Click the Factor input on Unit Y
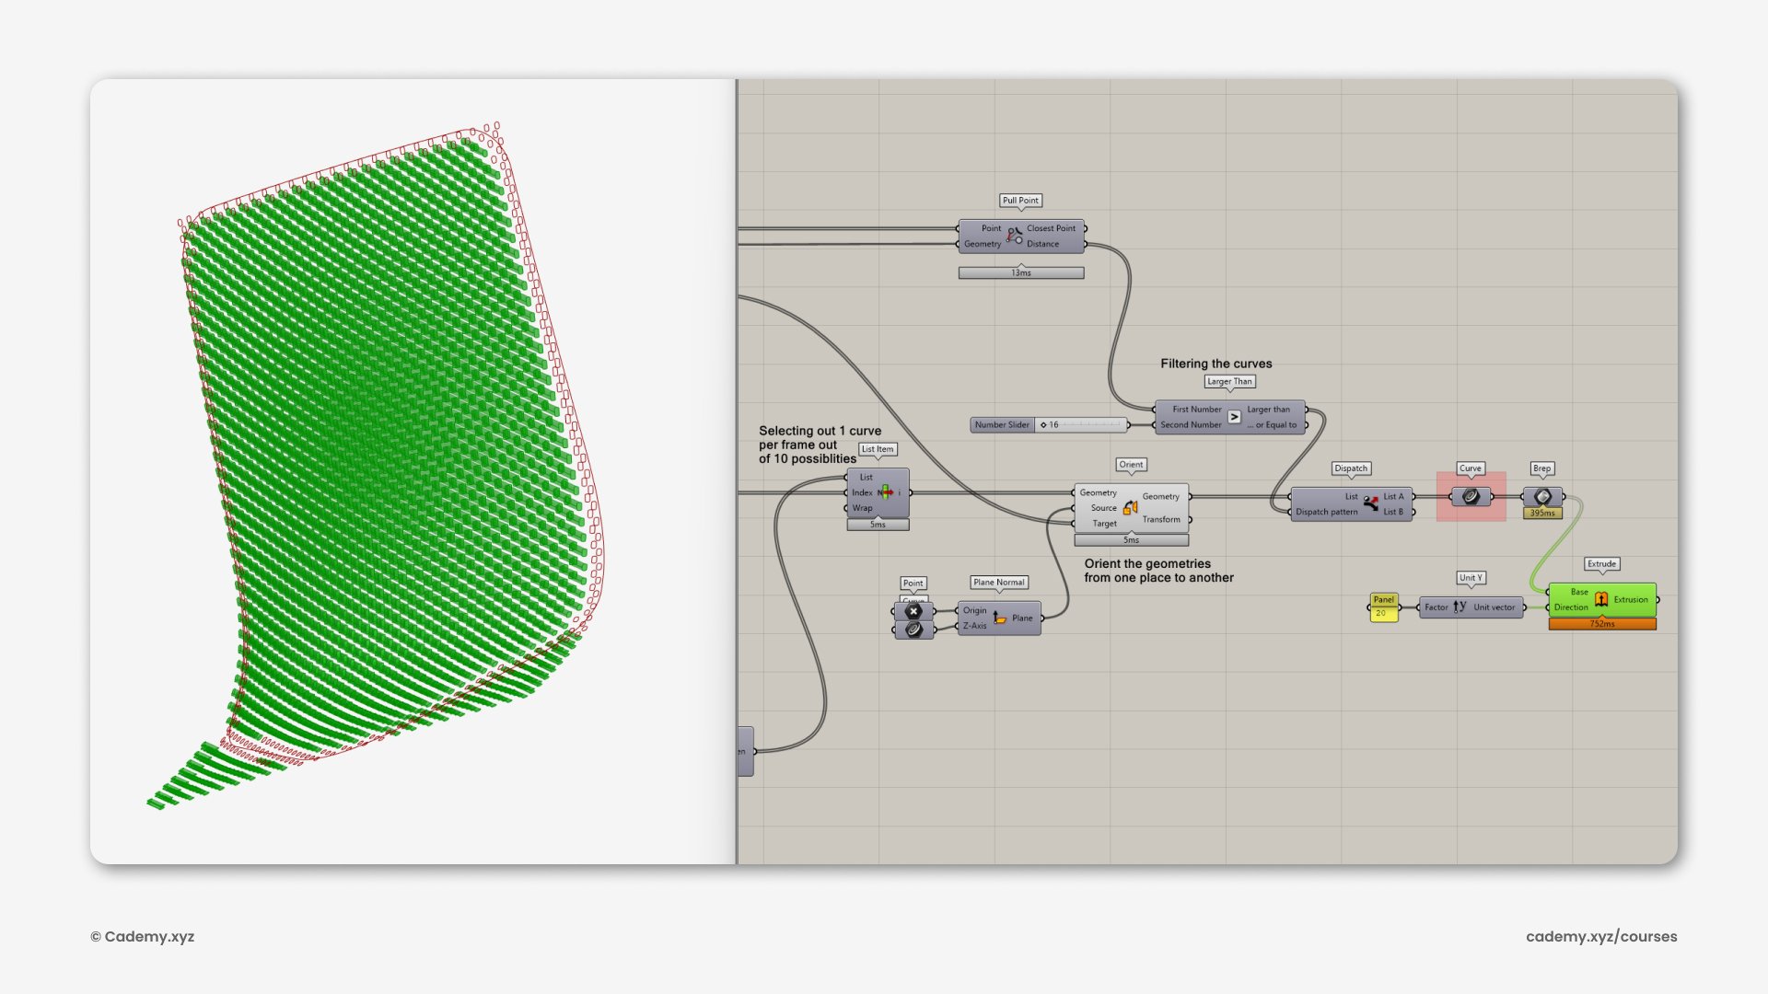The width and height of the screenshot is (1768, 994). (1436, 607)
